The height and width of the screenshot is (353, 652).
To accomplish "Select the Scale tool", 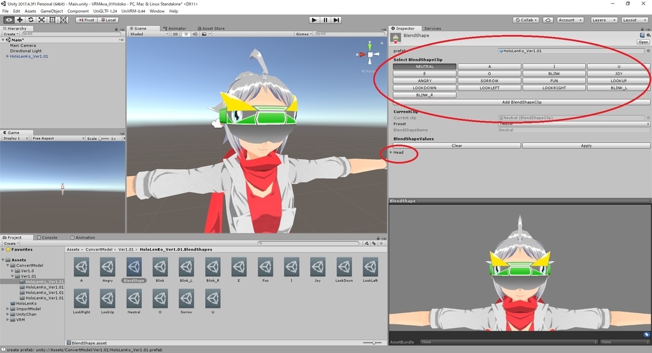I will coord(41,20).
